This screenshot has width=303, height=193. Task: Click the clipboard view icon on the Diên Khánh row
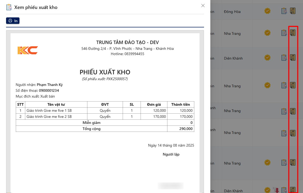pyautogui.click(x=284, y=57)
